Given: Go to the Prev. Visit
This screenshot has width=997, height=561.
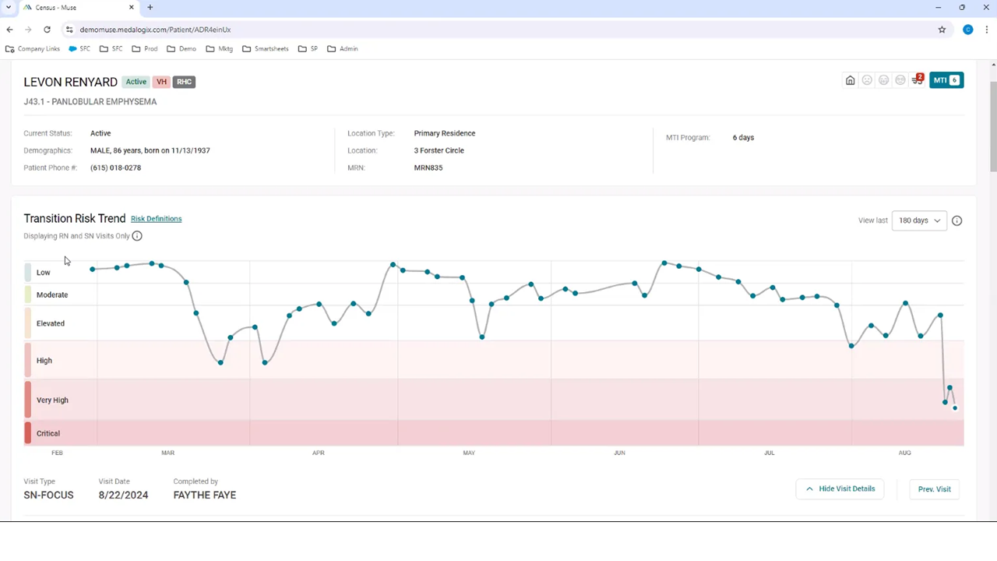Looking at the screenshot, I should click(934, 489).
